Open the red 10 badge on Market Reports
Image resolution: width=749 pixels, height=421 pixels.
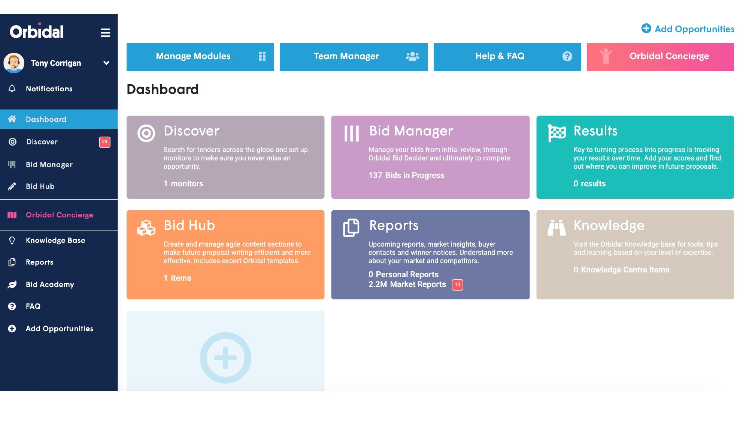[457, 285]
